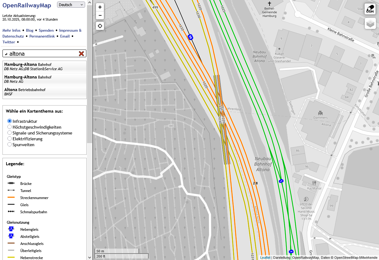
Task: Click the Bethel-Gemeinde church cross icon
Action: click(270, 3)
